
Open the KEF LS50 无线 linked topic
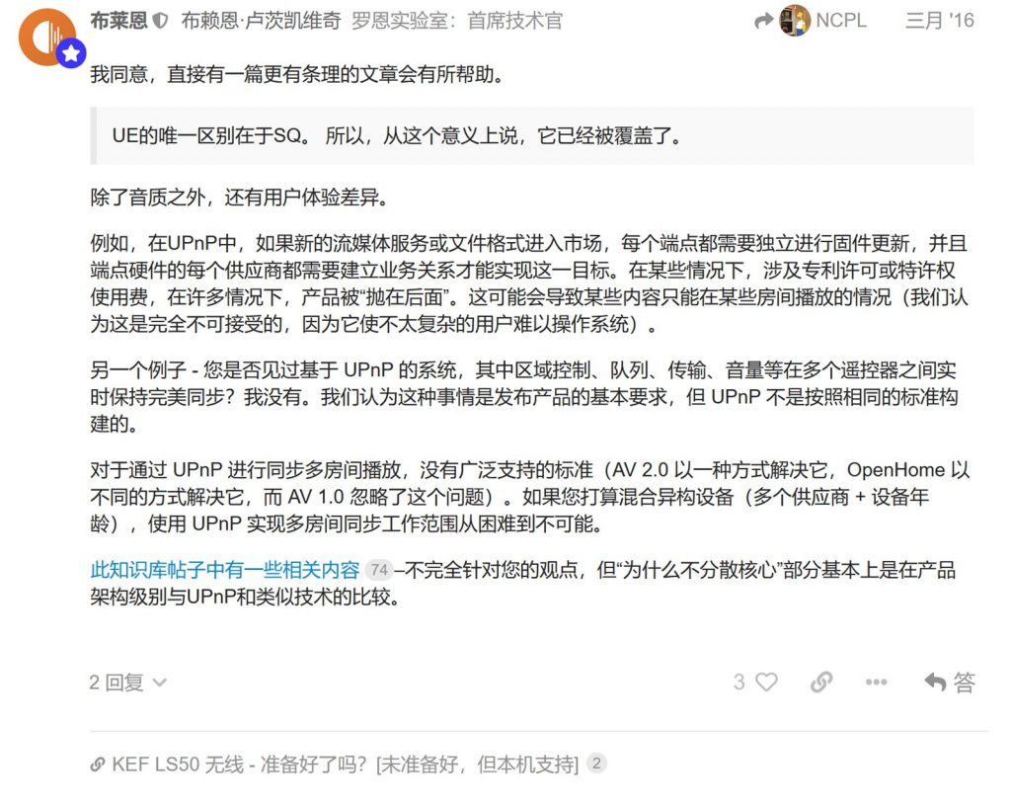(345, 764)
